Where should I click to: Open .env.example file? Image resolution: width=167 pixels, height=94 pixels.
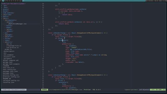pyautogui.click(x=8, y=55)
